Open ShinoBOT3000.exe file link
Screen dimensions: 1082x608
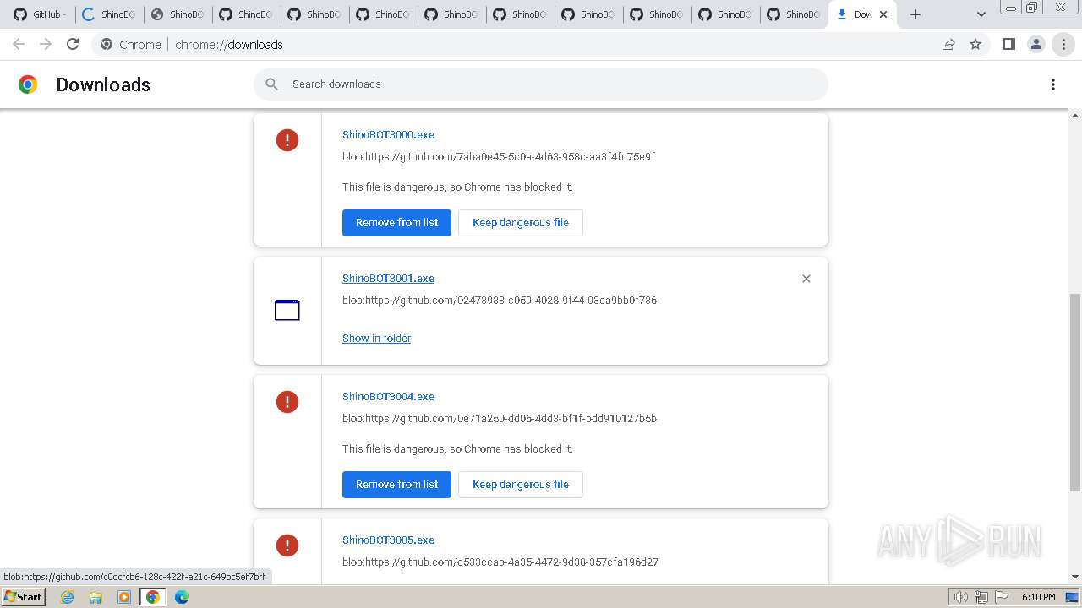[x=388, y=134]
